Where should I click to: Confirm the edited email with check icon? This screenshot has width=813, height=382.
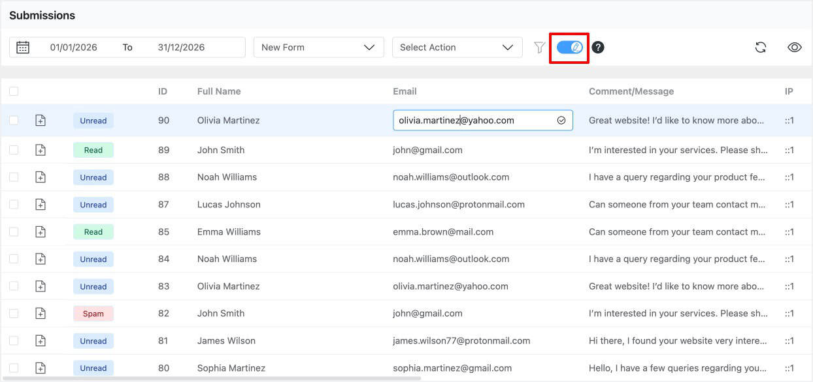(x=561, y=121)
